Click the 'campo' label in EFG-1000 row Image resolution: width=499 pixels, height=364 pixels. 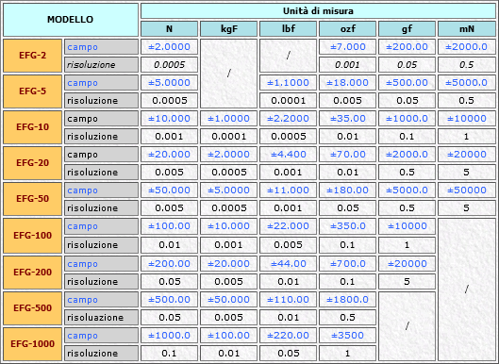pyautogui.click(x=101, y=336)
